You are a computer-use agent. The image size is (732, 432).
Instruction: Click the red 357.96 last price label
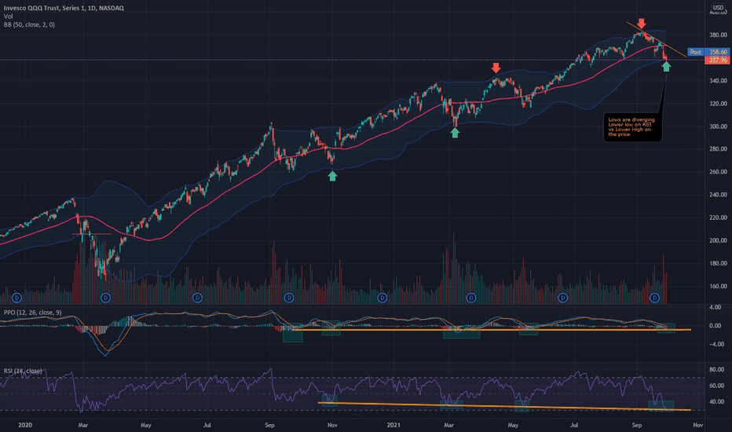(717, 60)
